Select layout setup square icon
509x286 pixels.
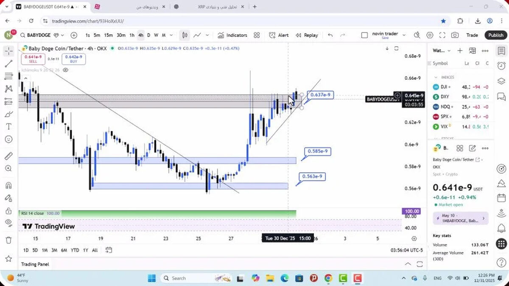coord(364,35)
